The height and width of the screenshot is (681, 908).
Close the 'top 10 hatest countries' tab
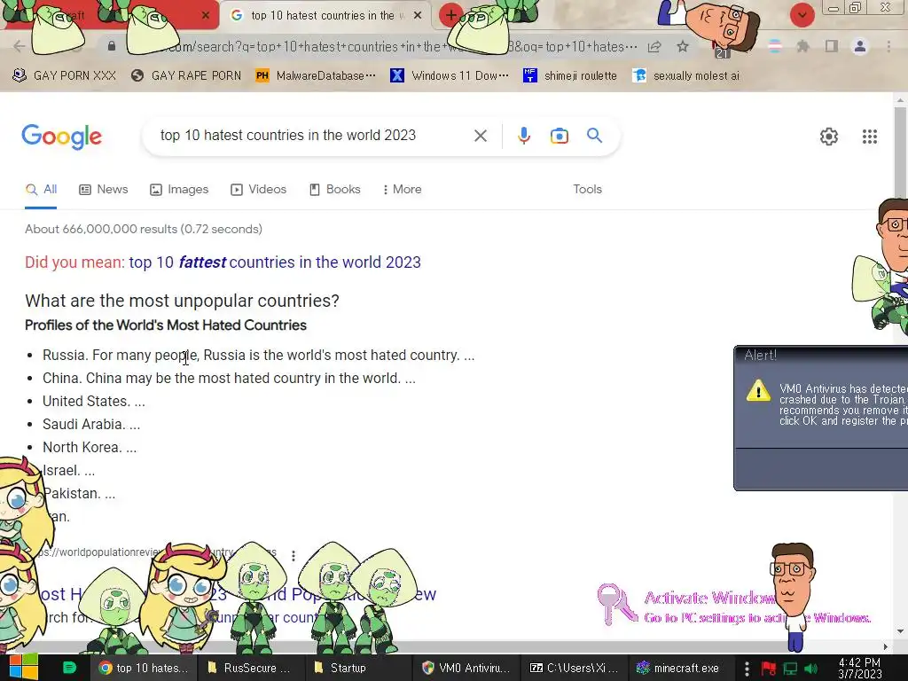[418, 16]
